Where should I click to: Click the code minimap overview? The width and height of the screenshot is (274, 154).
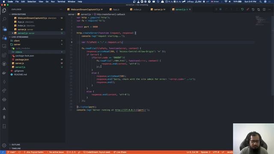(x=262, y=21)
